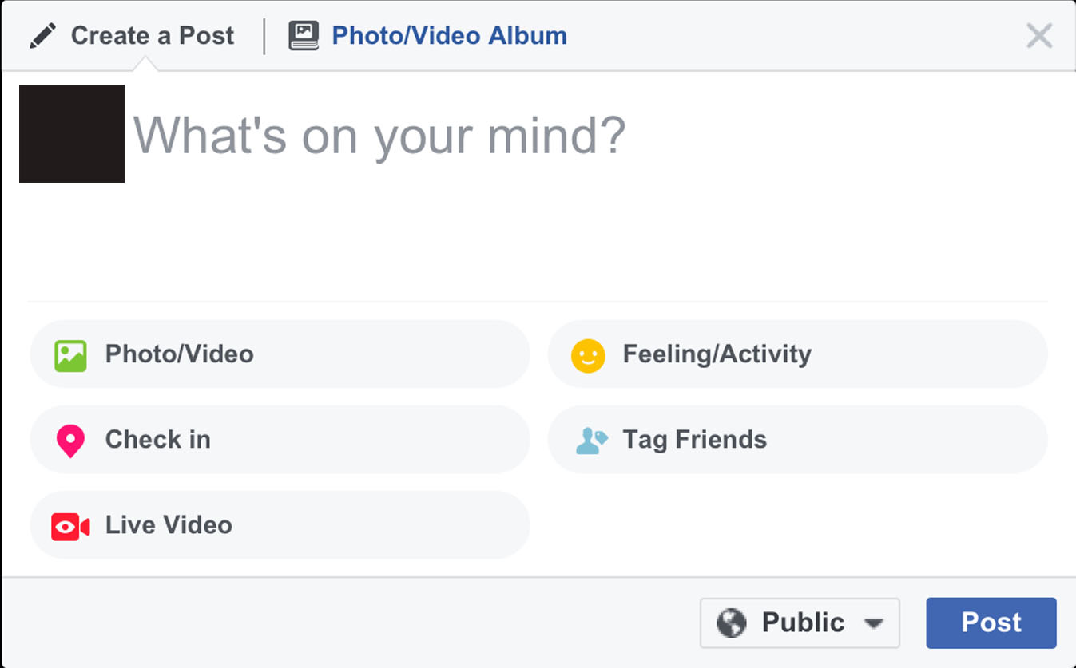The height and width of the screenshot is (668, 1076).
Task: Switch to the Create a Post tab
Action: 132,36
